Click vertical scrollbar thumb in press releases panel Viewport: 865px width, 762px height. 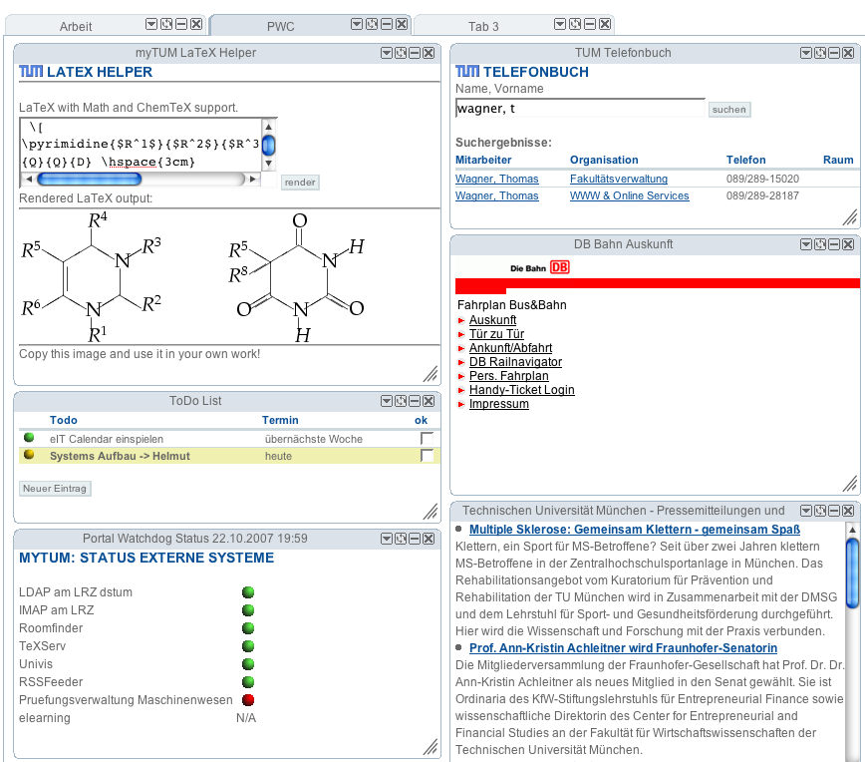[x=852, y=571]
